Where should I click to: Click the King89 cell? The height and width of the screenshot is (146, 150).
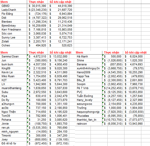point(13,69)
